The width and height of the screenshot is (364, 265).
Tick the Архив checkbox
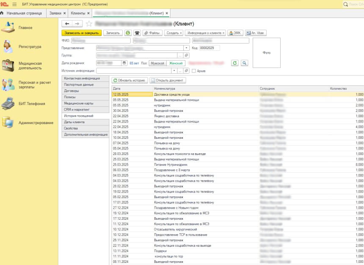pyautogui.click(x=194, y=71)
